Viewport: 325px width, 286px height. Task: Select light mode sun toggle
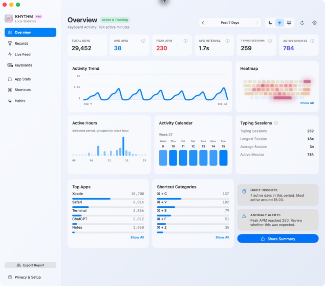[280, 23]
